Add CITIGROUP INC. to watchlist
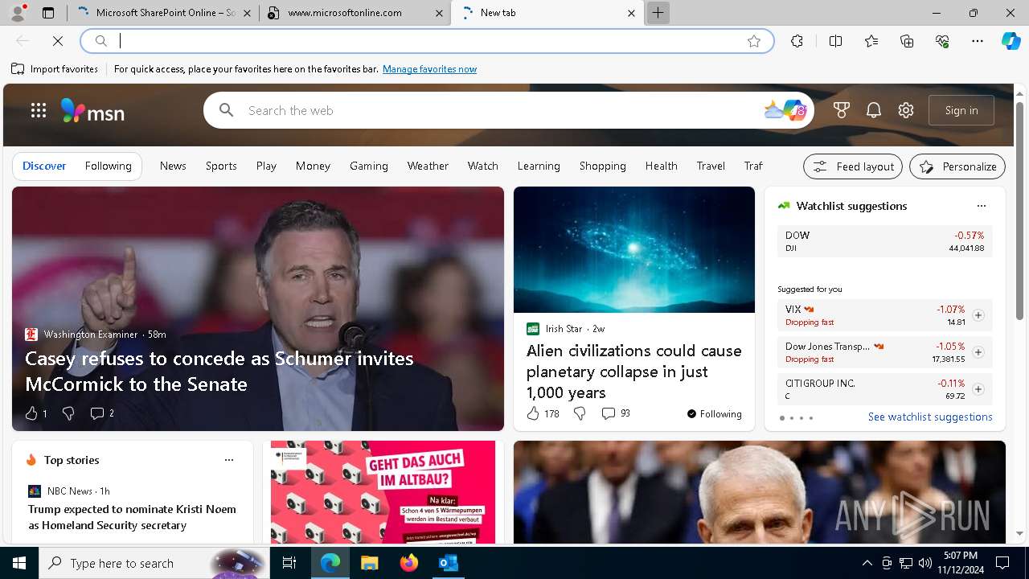 (978, 389)
